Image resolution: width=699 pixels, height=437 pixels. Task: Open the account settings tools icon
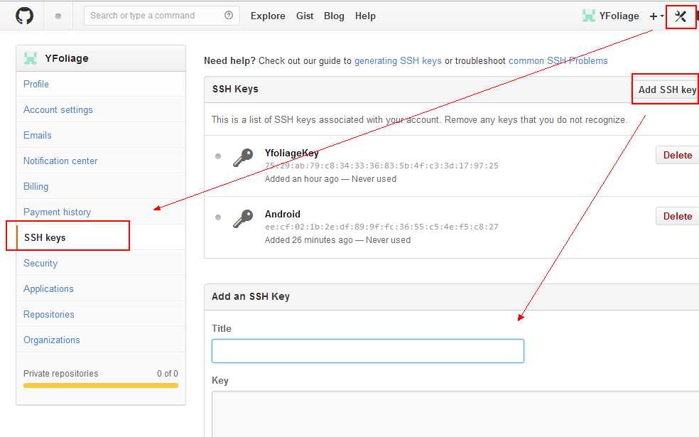click(681, 16)
